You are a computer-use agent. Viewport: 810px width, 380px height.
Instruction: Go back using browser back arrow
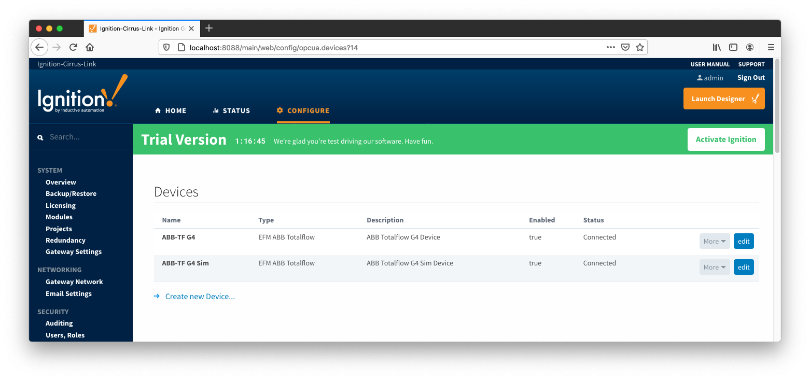(x=39, y=47)
